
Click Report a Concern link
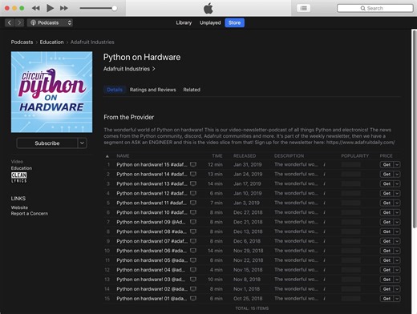pos(30,214)
